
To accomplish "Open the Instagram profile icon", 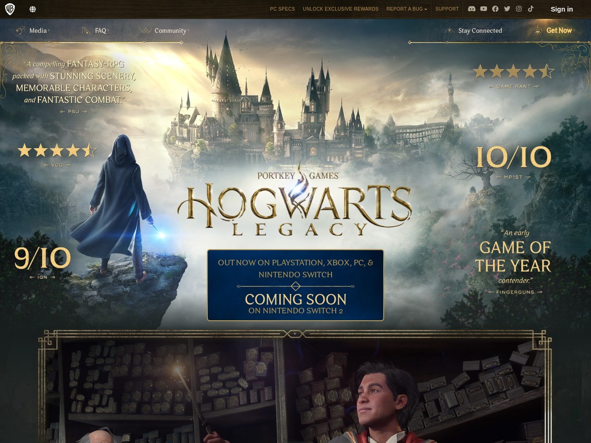I will (x=519, y=9).
